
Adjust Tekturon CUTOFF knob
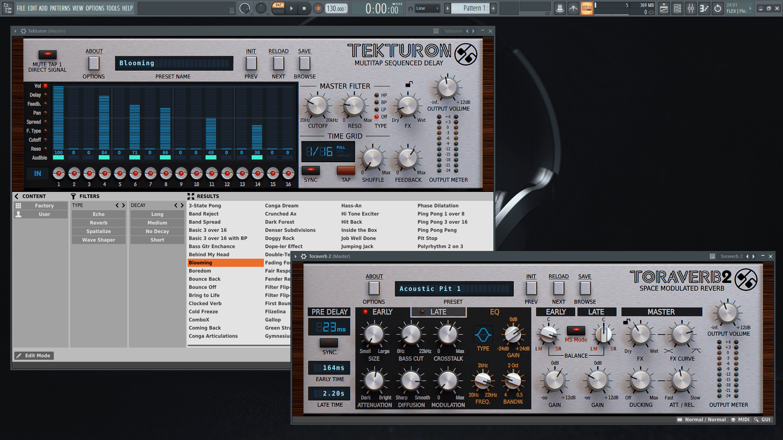point(317,106)
